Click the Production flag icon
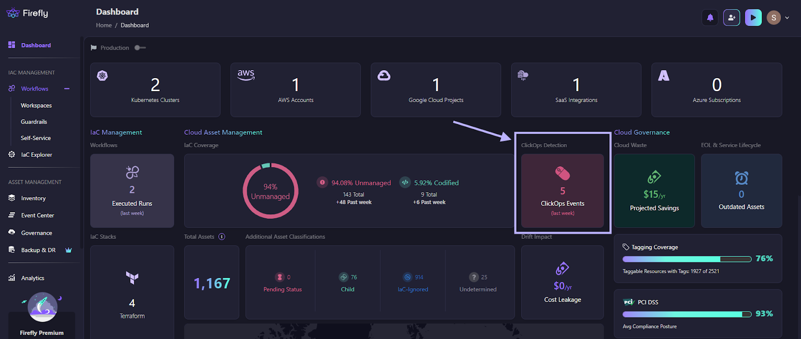Viewport: 801px width, 339px height. (x=94, y=48)
